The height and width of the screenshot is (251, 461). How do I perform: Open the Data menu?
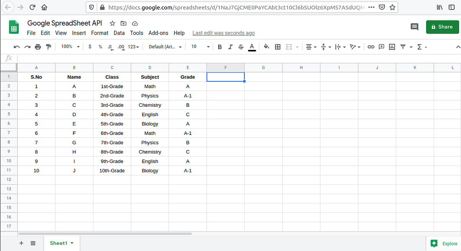pos(119,33)
